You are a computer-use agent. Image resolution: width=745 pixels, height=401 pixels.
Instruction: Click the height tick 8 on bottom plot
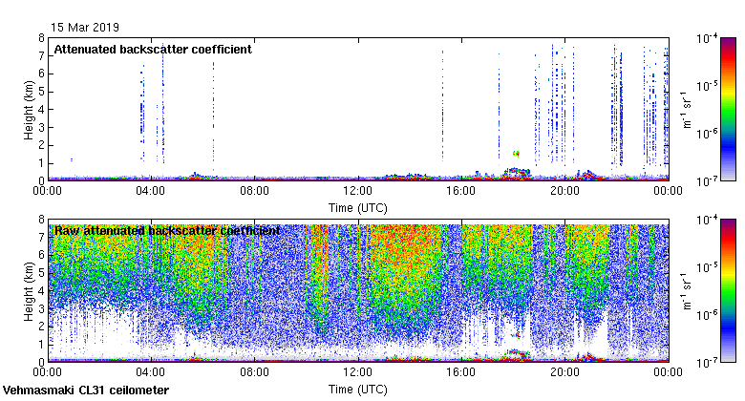(x=41, y=220)
